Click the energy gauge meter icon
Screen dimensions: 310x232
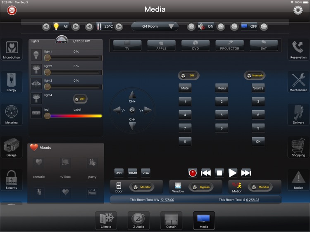(62, 40)
